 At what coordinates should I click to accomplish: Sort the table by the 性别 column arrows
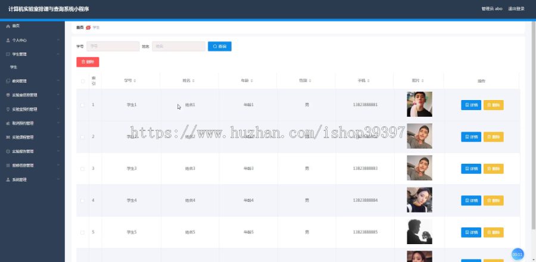(x=310, y=80)
